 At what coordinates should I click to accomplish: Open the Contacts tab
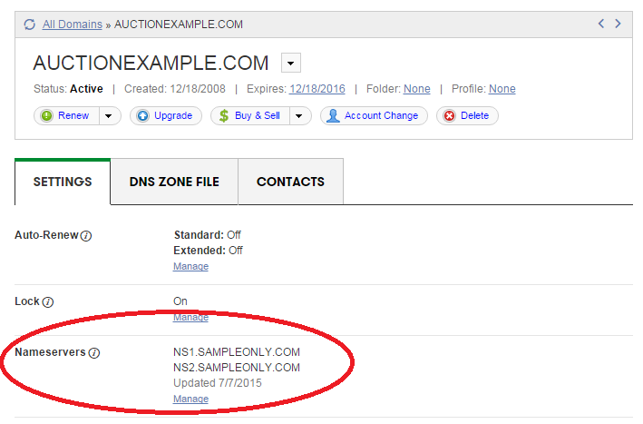290,182
